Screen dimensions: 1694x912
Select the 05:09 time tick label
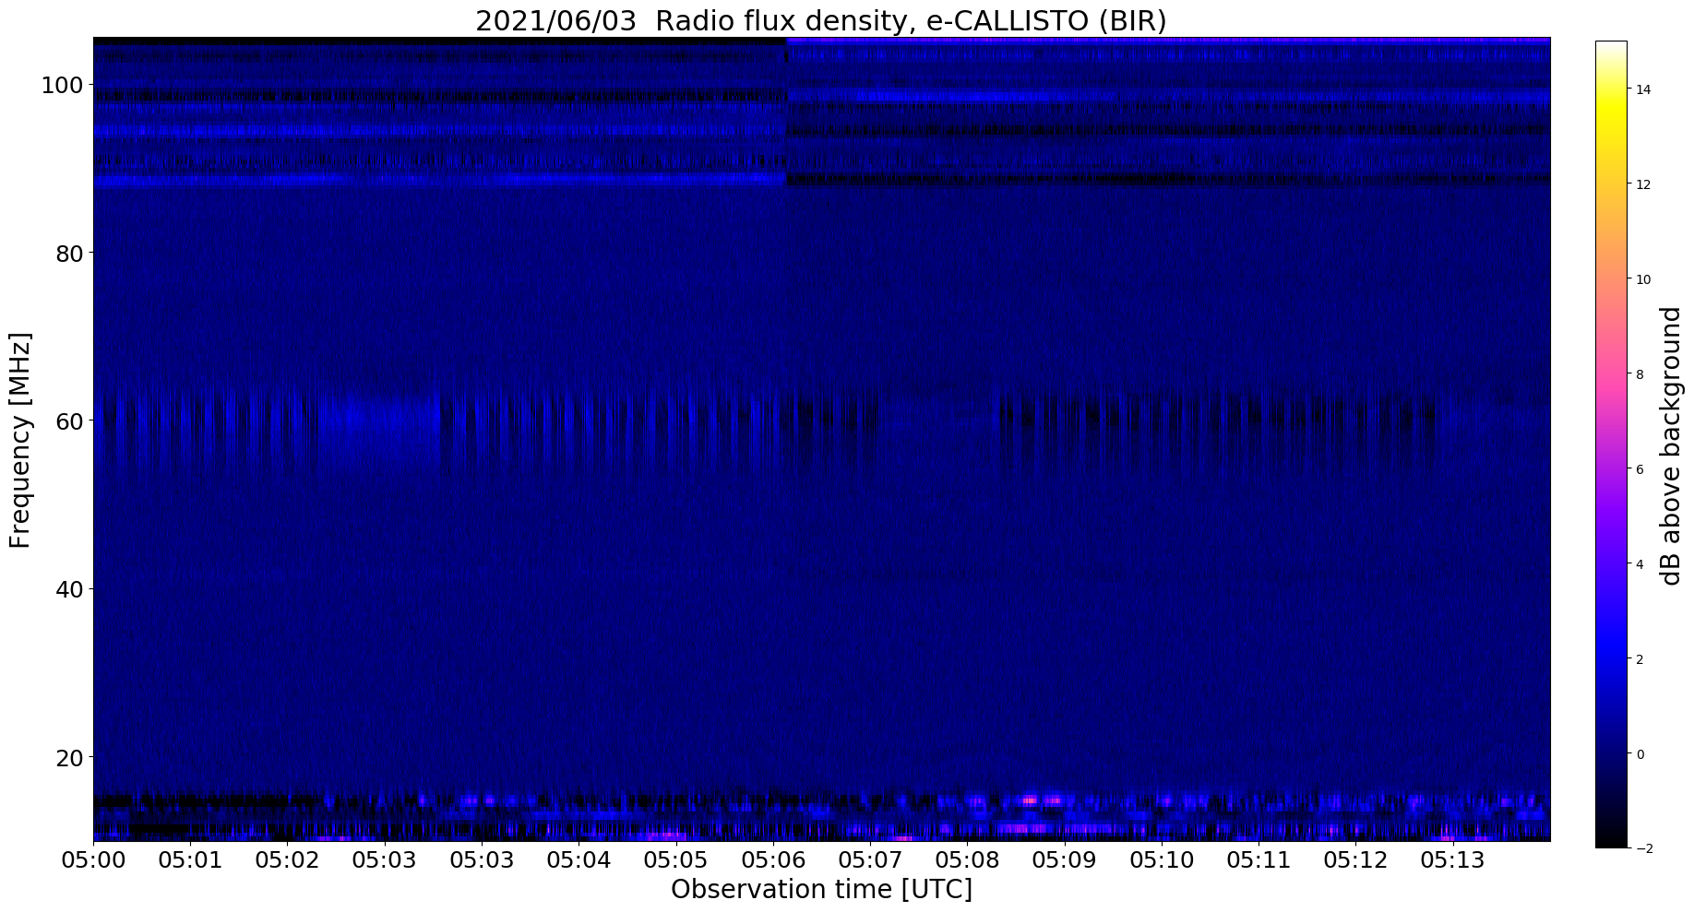pyautogui.click(x=1064, y=861)
